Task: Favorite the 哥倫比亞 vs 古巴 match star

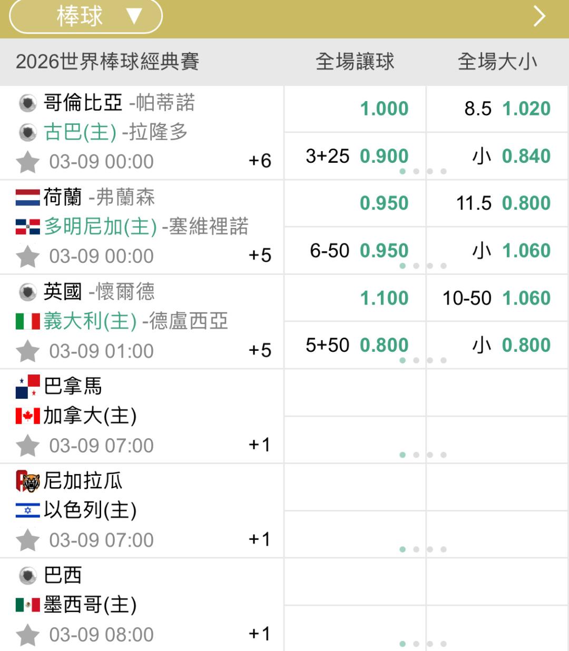Action: tap(28, 162)
